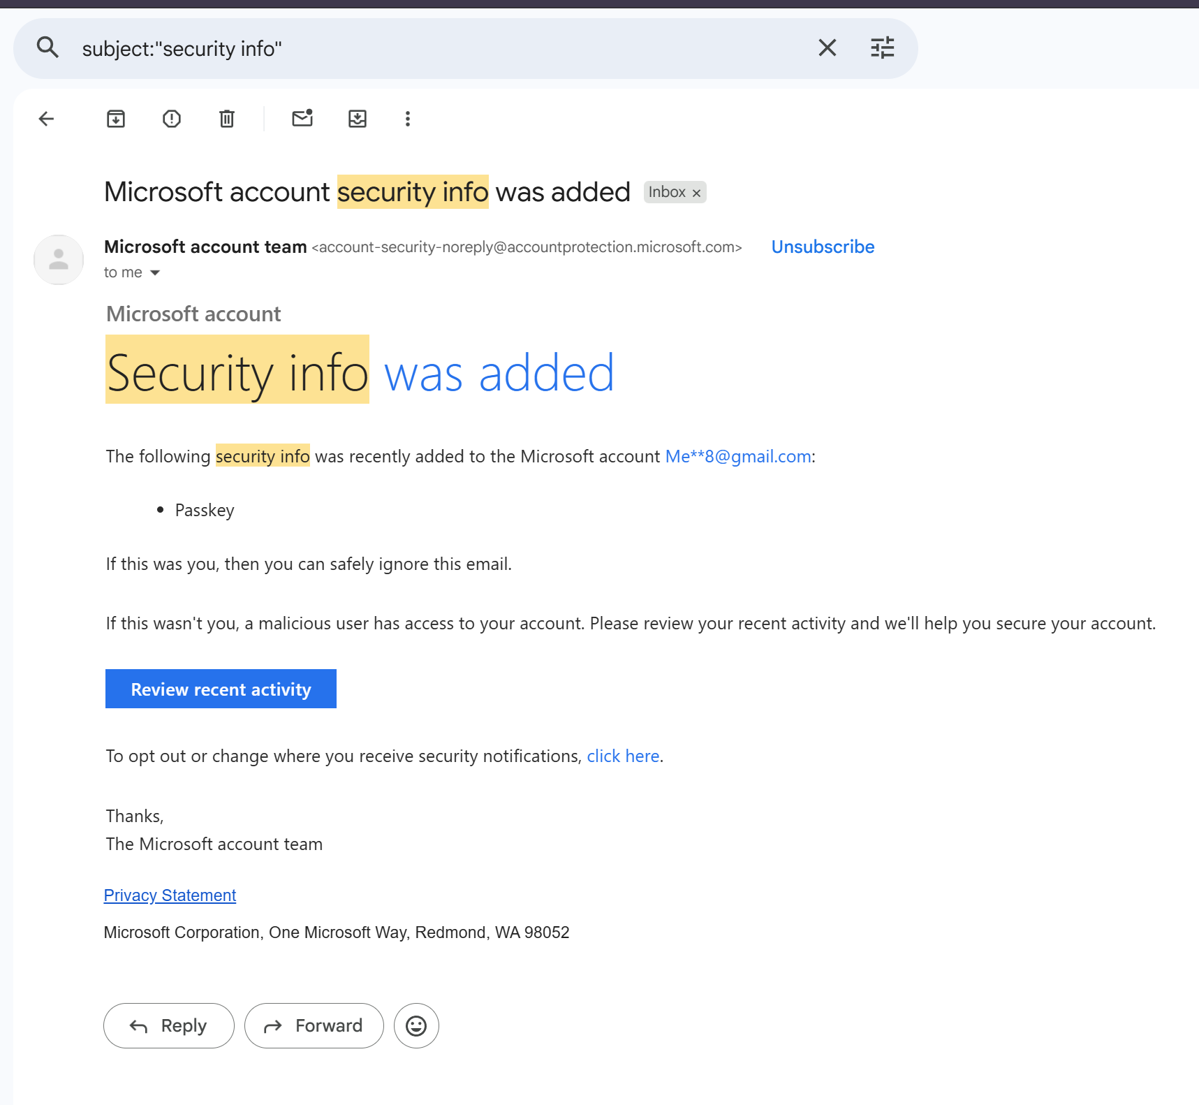The image size is (1199, 1105).
Task: Click the sender name Microsoft account team
Action: 205,247
